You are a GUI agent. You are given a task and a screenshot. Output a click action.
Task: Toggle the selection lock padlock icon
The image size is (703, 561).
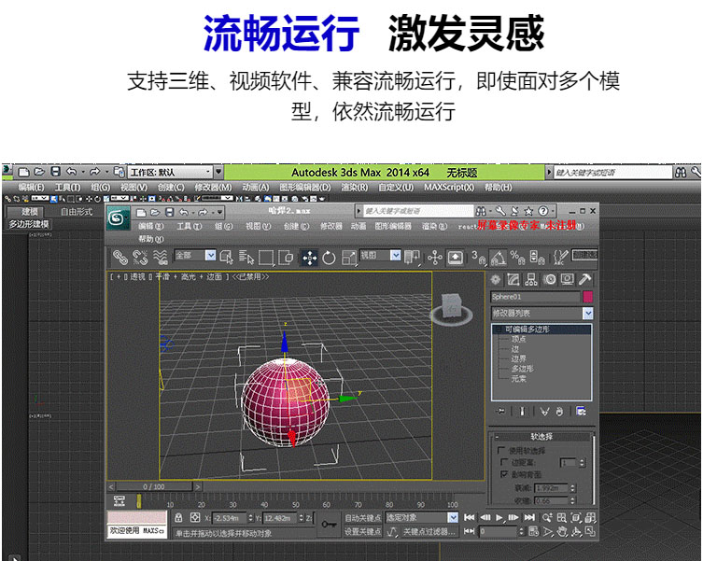coord(178,517)
